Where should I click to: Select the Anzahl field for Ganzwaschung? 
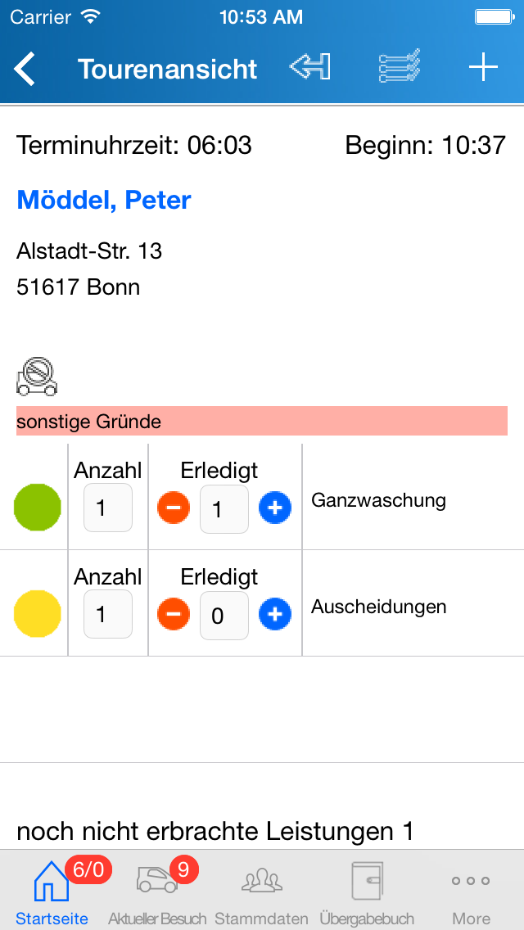tap(108, 508)
